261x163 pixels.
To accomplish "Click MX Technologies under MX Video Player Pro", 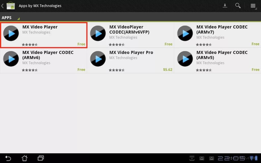I will click(123, 58).
